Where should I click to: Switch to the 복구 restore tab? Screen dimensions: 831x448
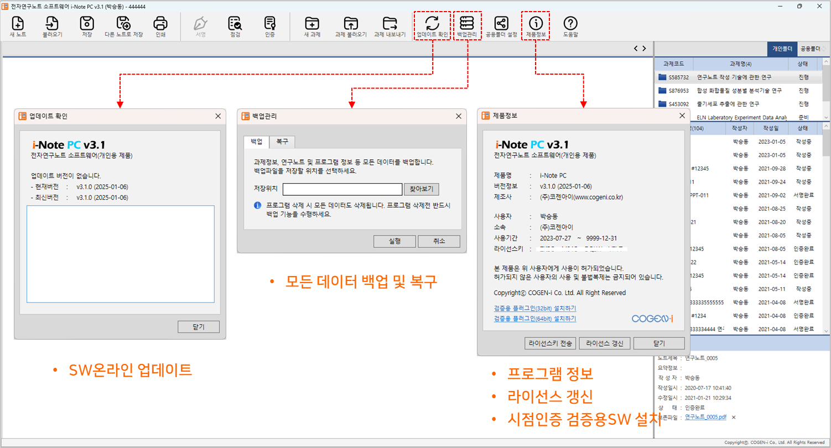point(282,142)
